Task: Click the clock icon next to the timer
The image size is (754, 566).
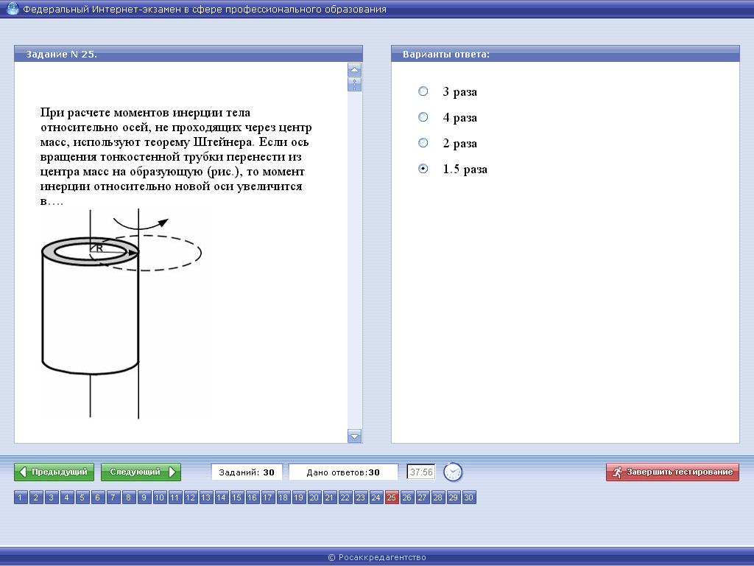Action: [453, 472]
